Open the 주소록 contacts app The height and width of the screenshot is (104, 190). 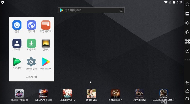pyautogui.click(x=17, y=44)
